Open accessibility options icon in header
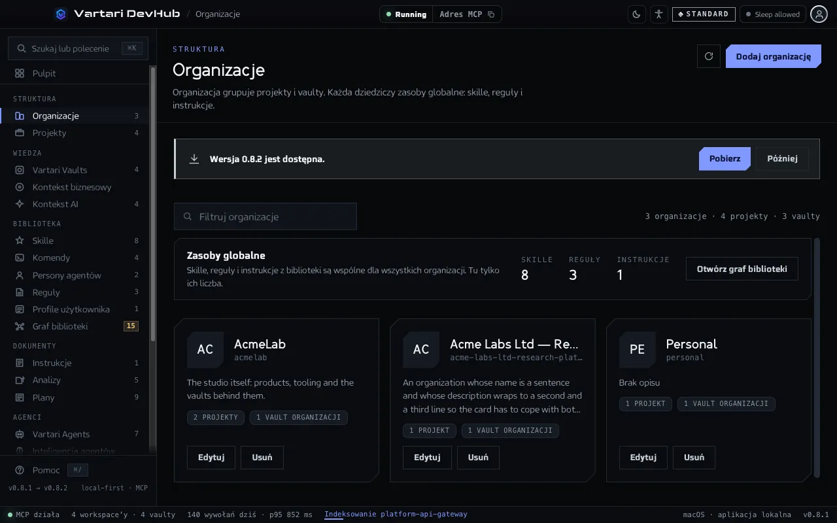 pos(659,14)
